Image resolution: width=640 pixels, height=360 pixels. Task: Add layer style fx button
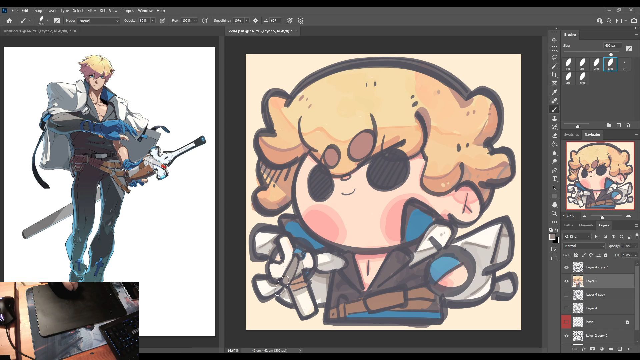584,349
